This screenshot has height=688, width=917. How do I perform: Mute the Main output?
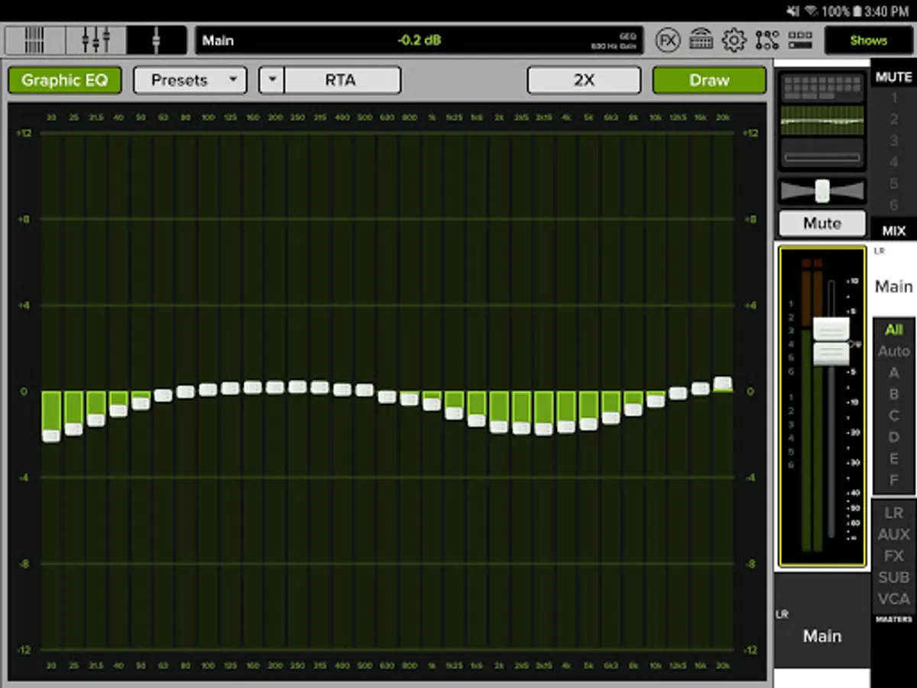click(822, 223)
